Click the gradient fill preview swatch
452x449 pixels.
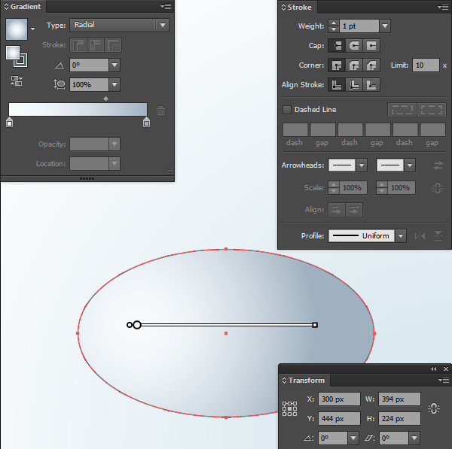pyautogui.click(x=17, y=29)
